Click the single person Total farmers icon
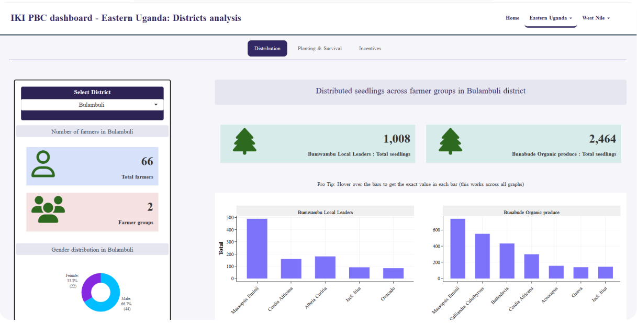The image size is (637, 323). 43,164
